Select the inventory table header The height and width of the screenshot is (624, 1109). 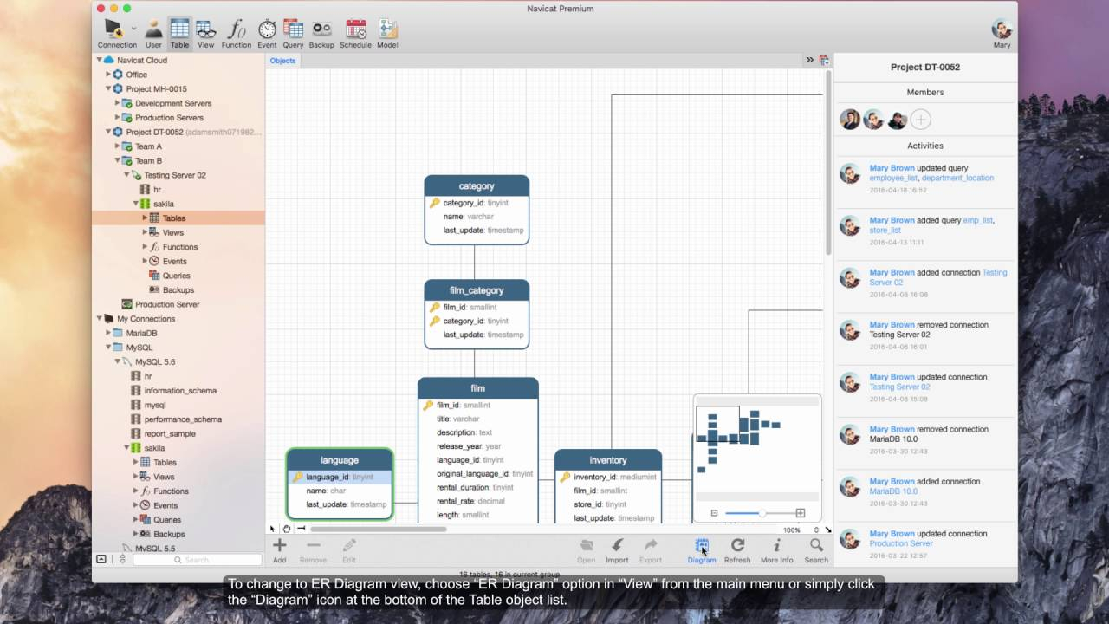(x=608, y=460)
